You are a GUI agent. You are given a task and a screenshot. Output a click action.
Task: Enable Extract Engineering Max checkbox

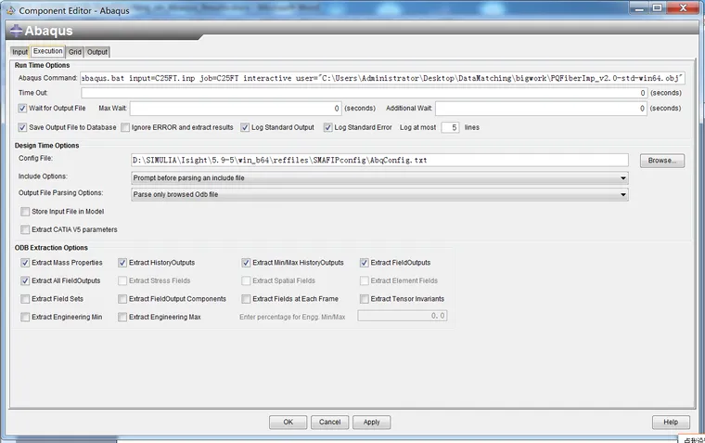tap(122, 318)
